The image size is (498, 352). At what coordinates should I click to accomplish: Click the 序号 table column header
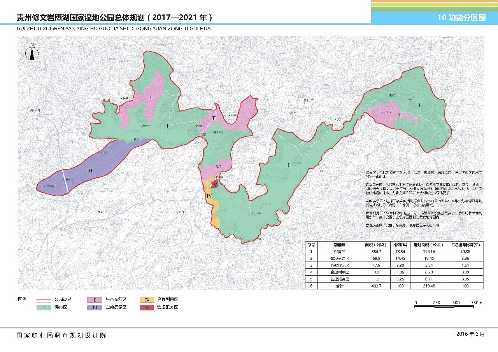click(x=311, y=245)
